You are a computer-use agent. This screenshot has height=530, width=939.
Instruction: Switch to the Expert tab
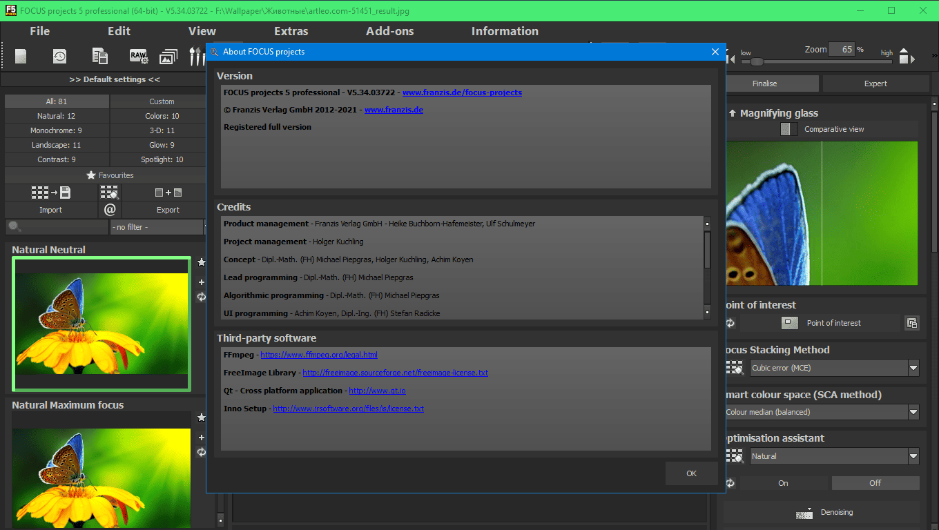[875, 84]
